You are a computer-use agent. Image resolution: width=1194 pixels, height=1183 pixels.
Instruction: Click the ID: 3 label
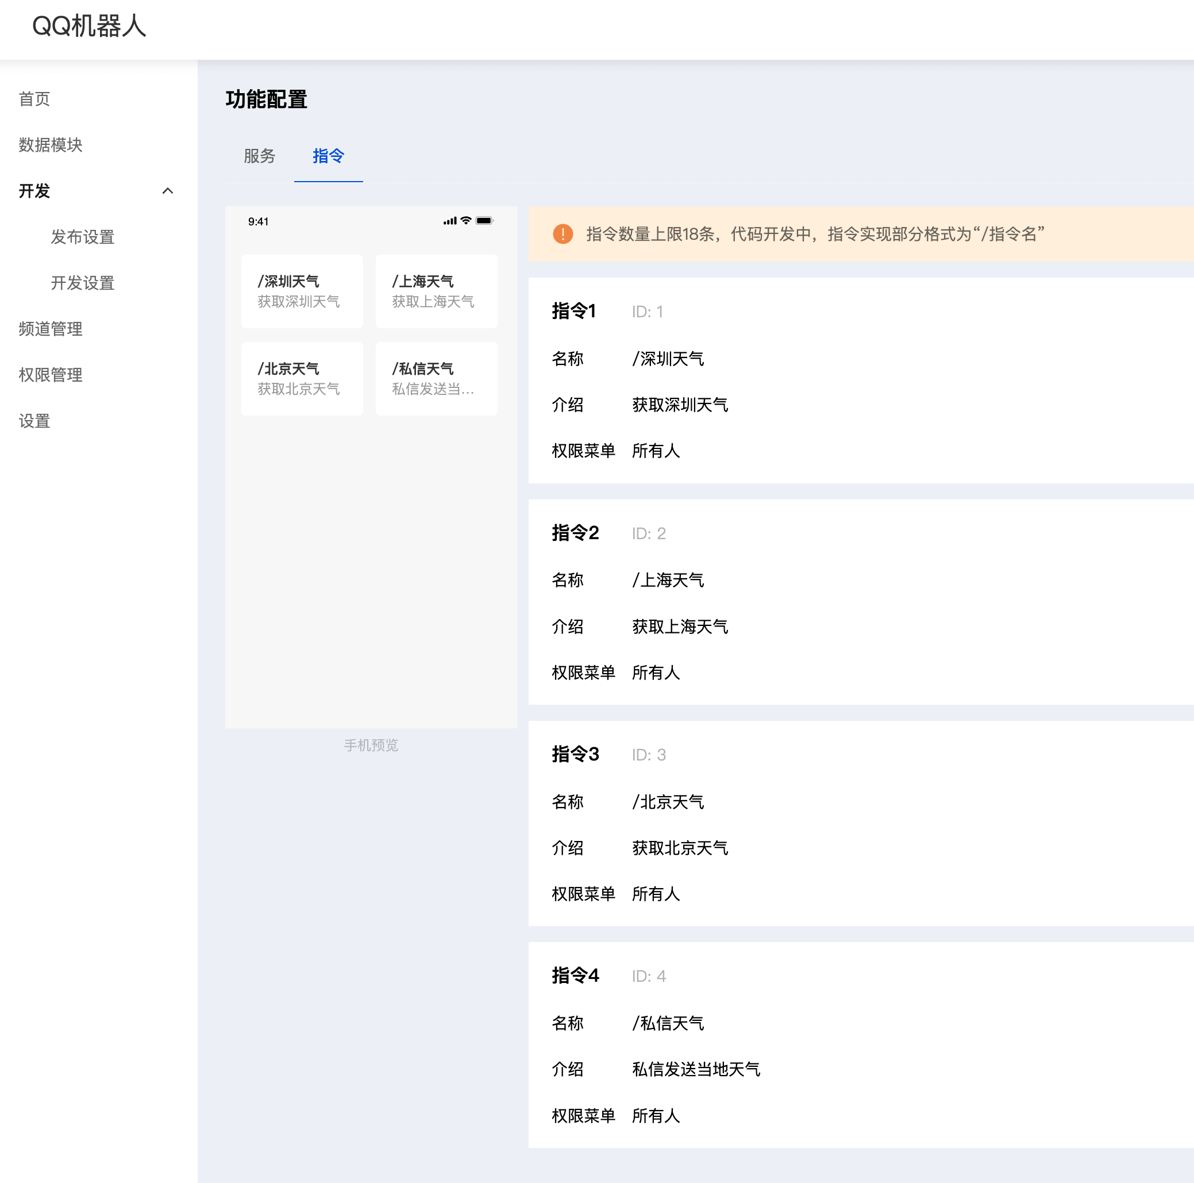pyautogui.click(x=649, y=755)
